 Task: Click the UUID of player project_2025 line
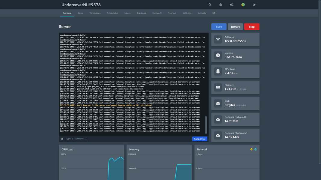(102, 86)
